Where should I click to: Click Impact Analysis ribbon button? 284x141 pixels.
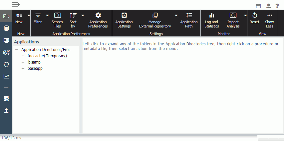coord(233,20)
